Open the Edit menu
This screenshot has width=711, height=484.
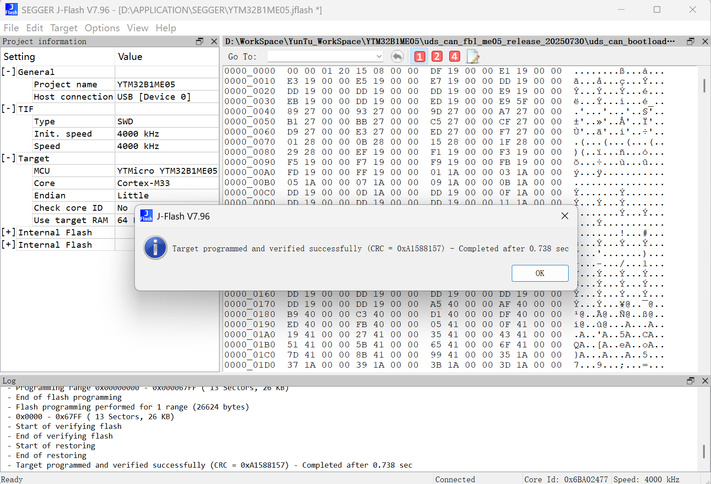pyautogui.click(x=34, y=28)
